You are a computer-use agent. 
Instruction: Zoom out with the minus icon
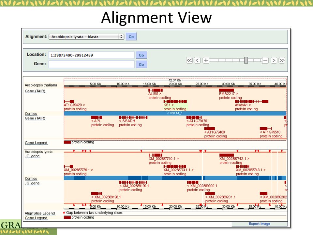coord(265,60)
